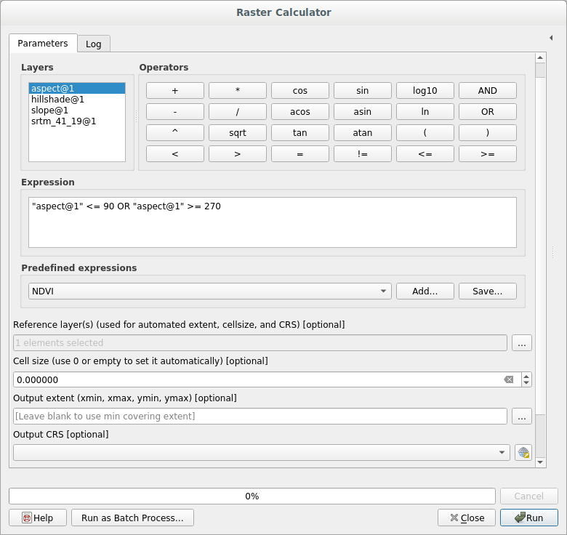Viewport: 567px width, 535px height.
Task: Select the slope@1 layer
Action: click(x=50, y=110)
